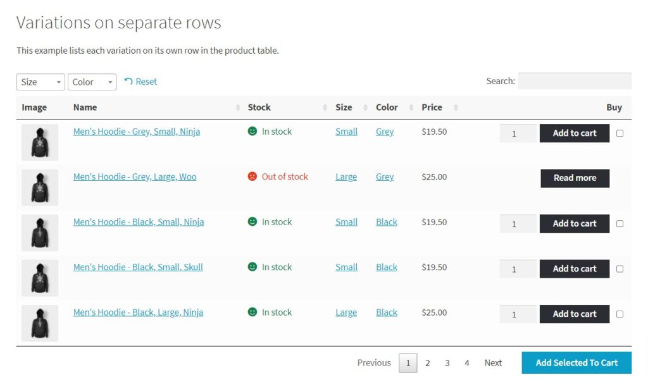Click sort arrows on Name column
This screenshot has width=648, height=389.
238,108
